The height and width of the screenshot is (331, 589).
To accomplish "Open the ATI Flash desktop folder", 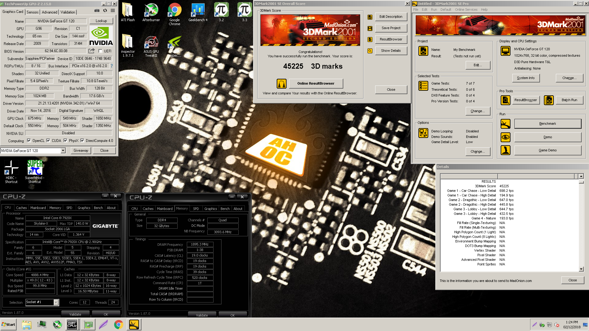I will tap(128, 13).
